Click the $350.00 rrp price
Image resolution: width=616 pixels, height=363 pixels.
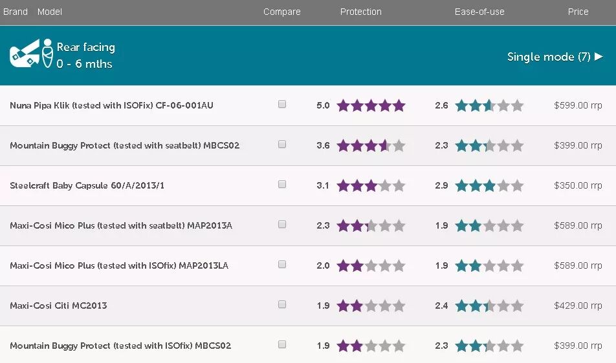(578, 185)
